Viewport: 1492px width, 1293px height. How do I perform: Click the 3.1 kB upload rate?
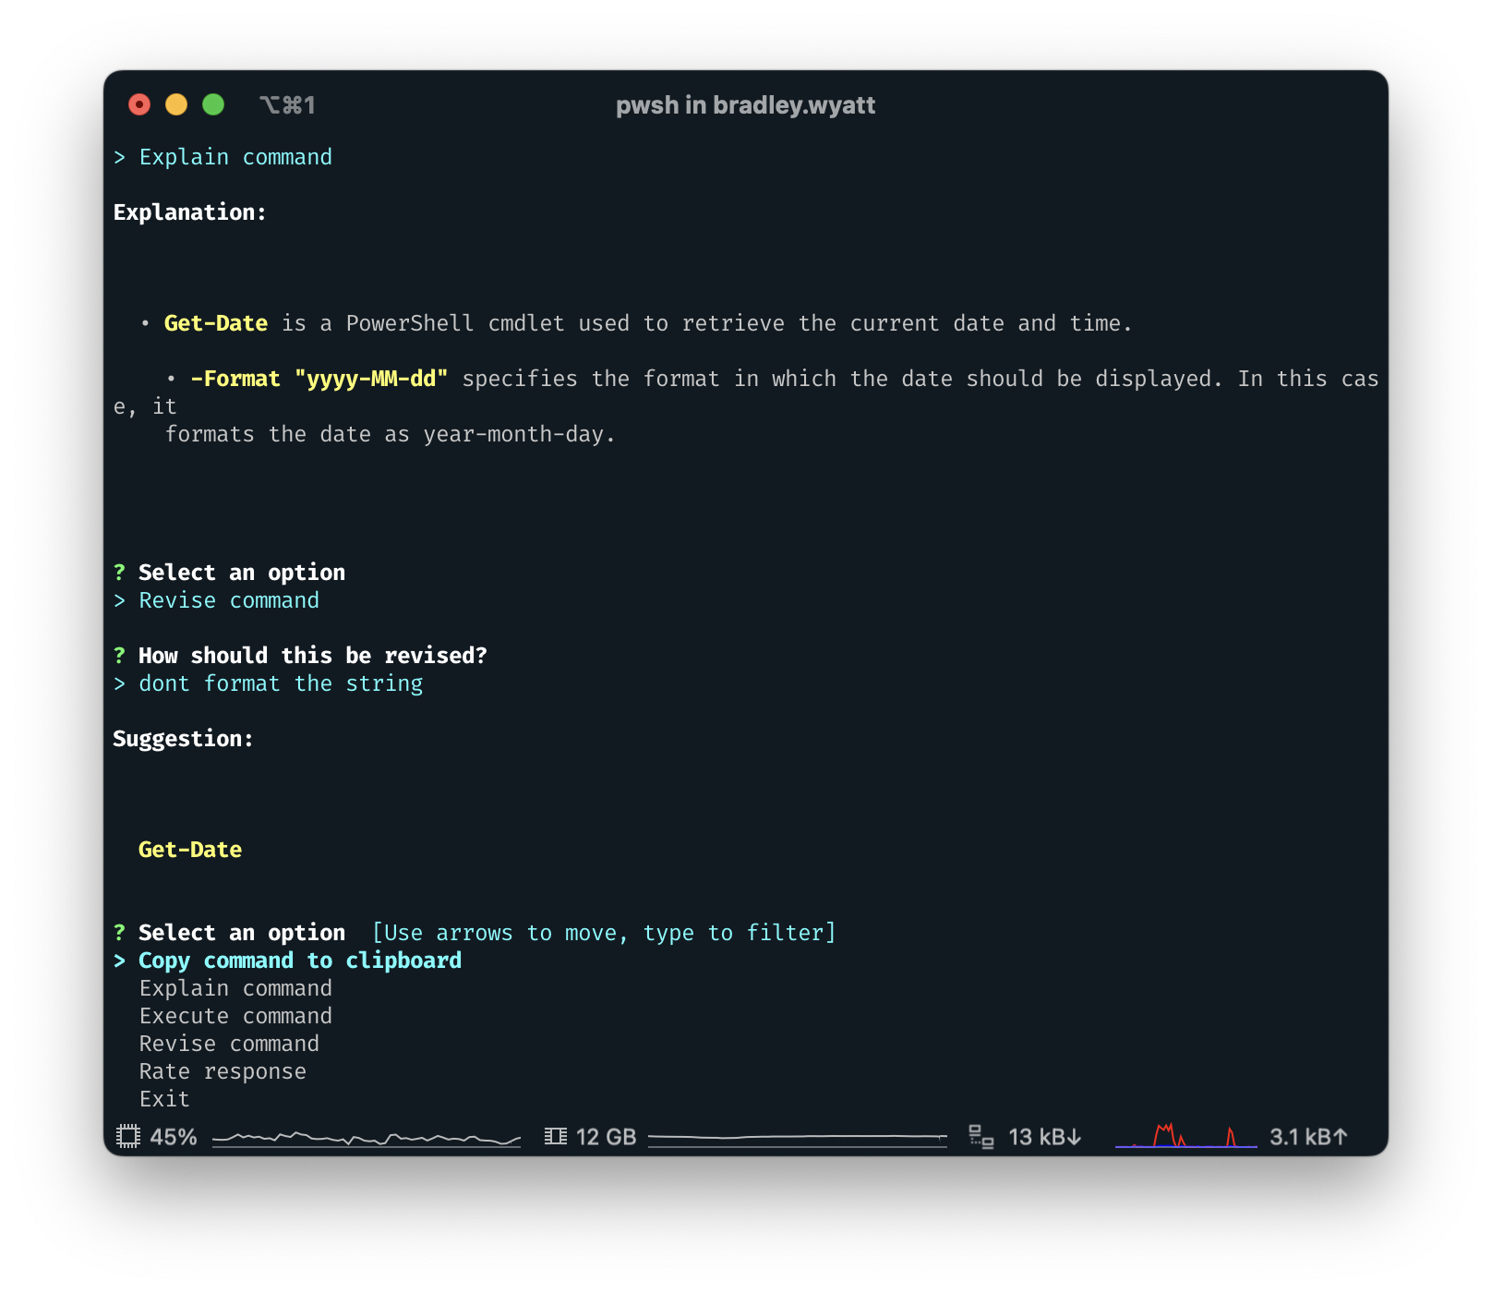click(1308, 1137)
